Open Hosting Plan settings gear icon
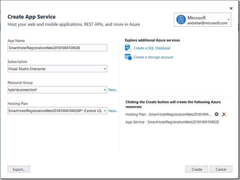240x180 pixels. [x=217, y=114]
